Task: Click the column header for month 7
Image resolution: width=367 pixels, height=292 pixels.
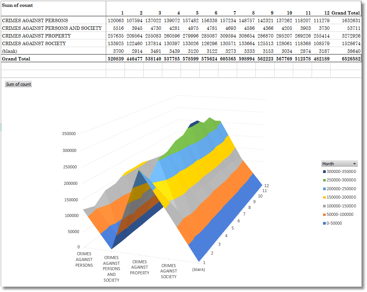Action: coord(234,13)
